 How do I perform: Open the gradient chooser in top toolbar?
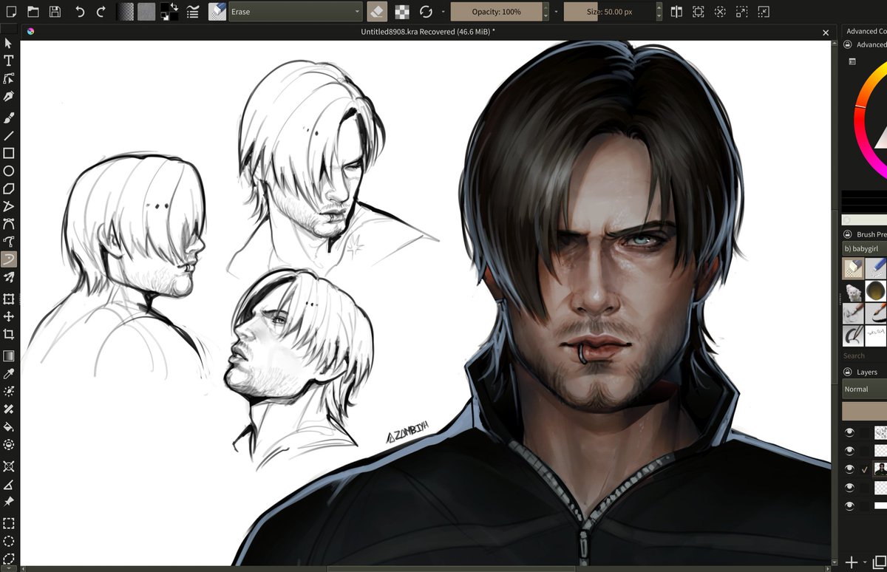(x=126, y=12)
